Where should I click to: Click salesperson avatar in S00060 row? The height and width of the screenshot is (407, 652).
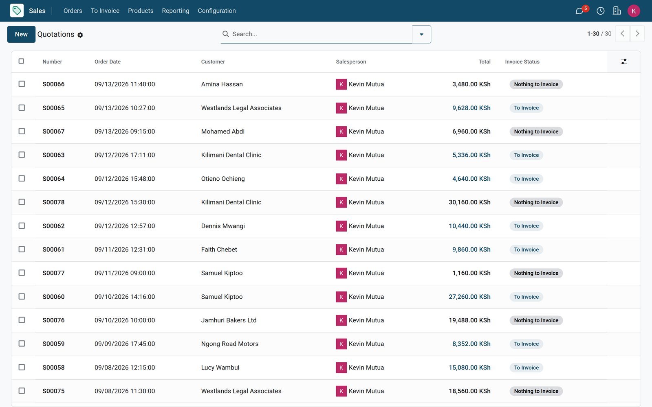[341, 297]
